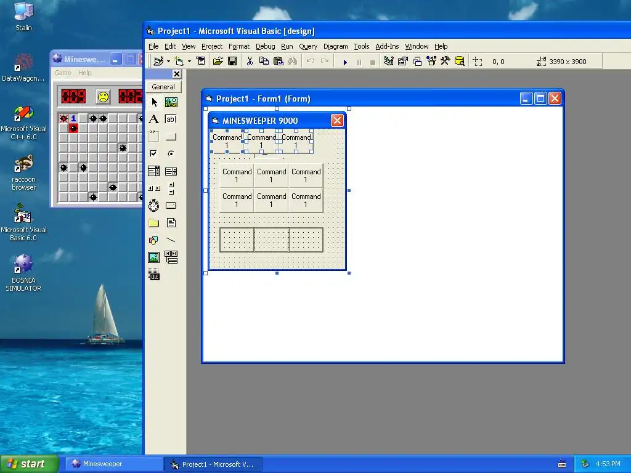The height and width of the screenshot is (473, 631).
Task: Select the FileListBox document control tool
Action: tap(171, 223)
